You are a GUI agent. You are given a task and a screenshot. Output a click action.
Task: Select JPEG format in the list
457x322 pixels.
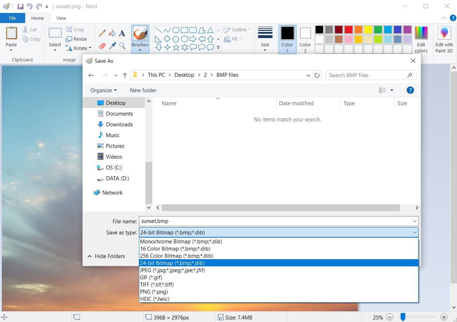172,270
